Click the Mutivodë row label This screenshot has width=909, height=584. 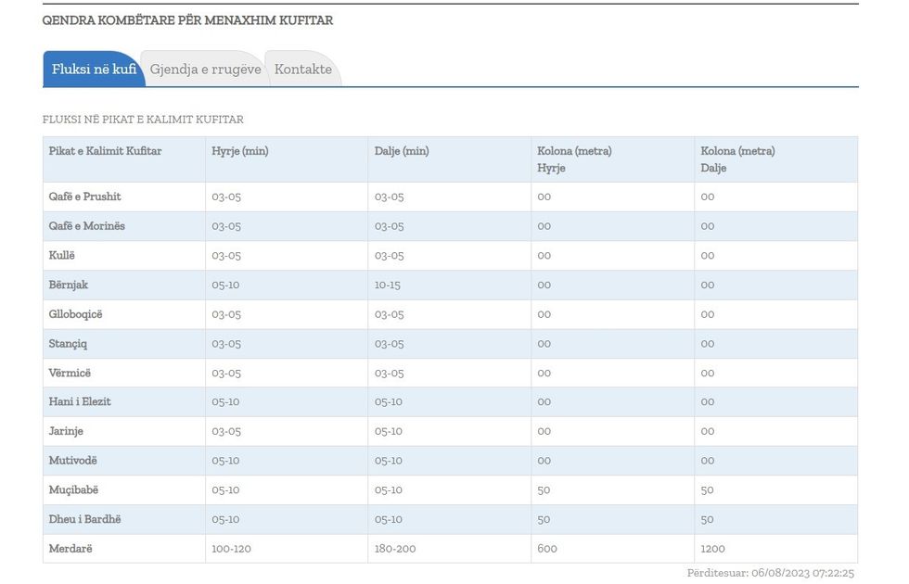[x=73, y=461]
